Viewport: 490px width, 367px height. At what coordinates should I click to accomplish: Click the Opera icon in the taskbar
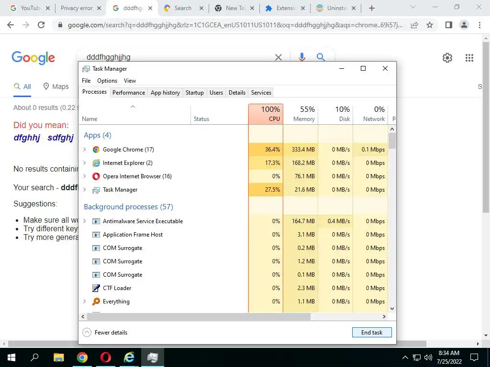coord(106,357)
